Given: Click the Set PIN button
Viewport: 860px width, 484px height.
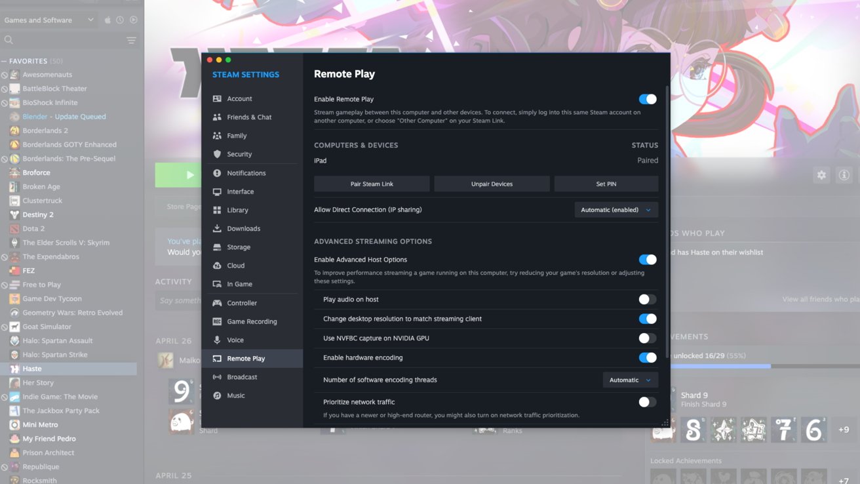Looking at the screenshot, I should click(606, 184).
